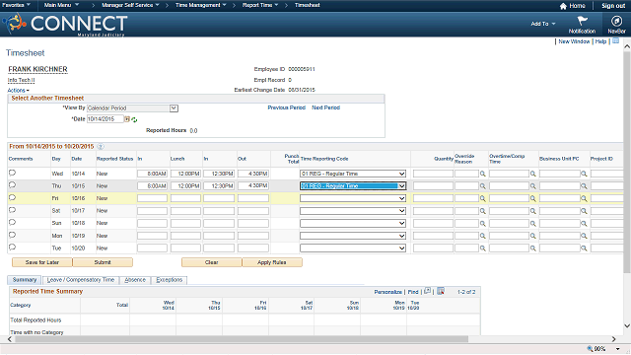Go to Previous Period link
Image resolution: width=631 pixels, height=355 pixels.
(287, 107)
